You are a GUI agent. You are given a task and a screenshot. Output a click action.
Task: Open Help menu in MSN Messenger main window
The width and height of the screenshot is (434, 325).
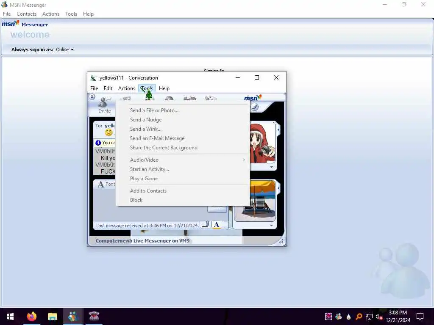pos(88,14)
